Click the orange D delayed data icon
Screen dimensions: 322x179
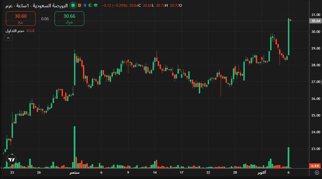(x=79, y=5)
